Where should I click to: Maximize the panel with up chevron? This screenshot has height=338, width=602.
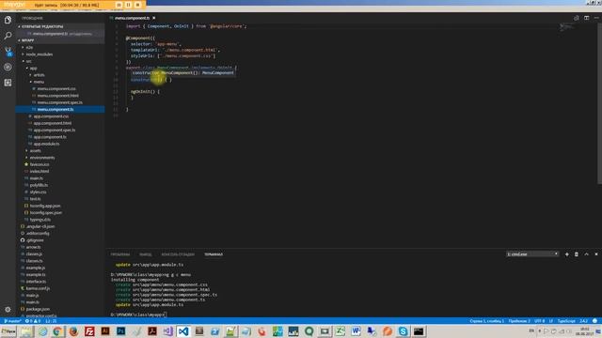click(x=586, y=254)
